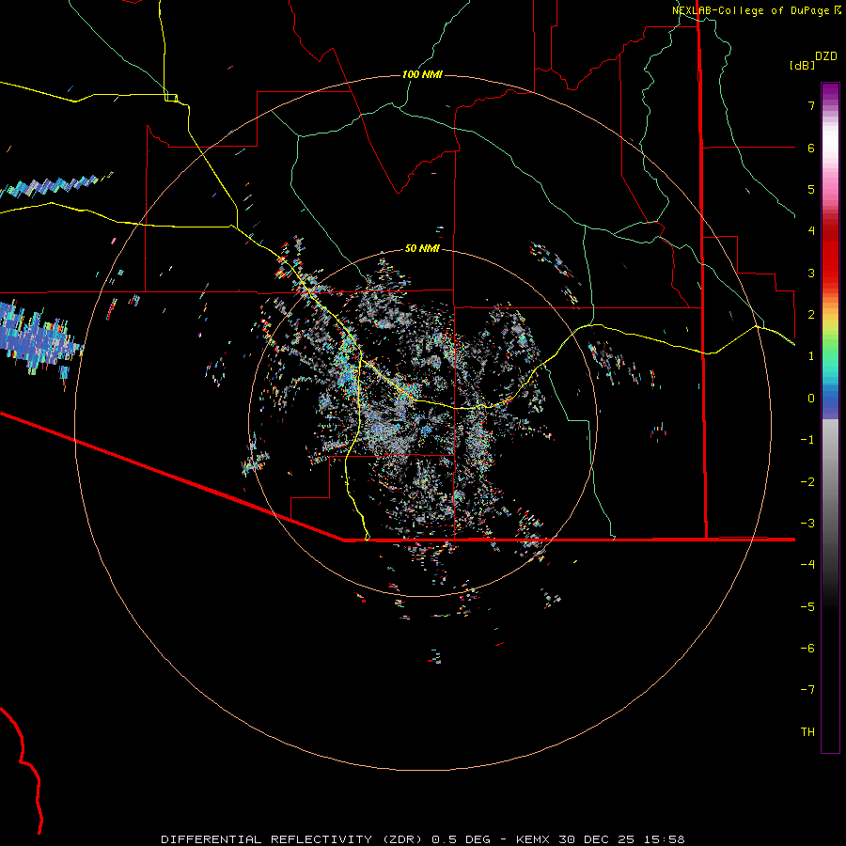The width and height of the screenshot is (846, 846).
Task: Click the -7 value on the color scale
Action: click(807, 690)
